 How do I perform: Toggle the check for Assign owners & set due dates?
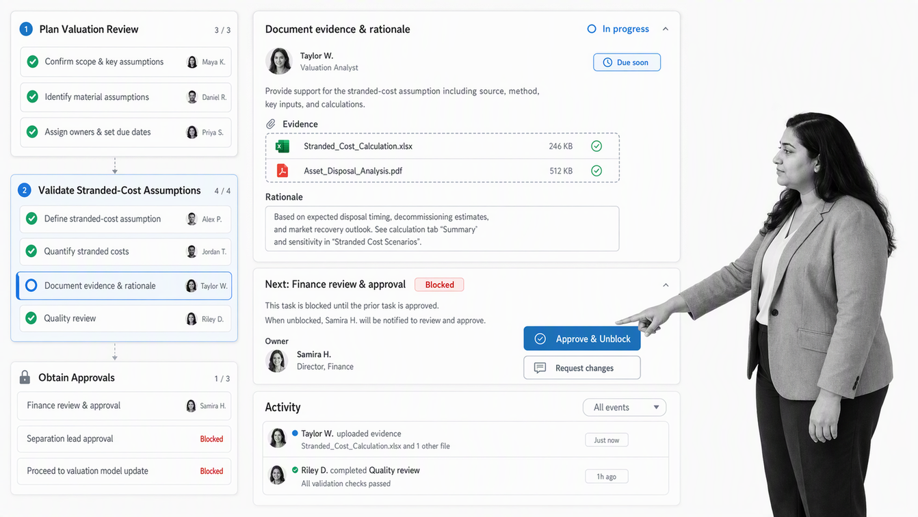[x=32, y=132]
